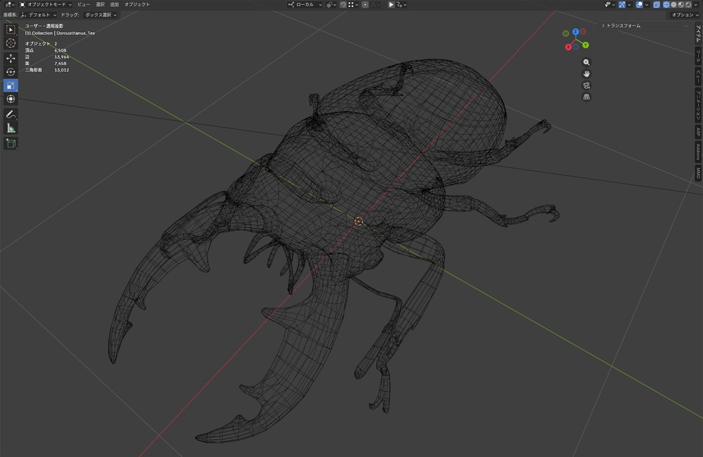The image size is (703, 457).
Task: Open the デフォルト orientation dropdown
Action: click(x=39, y=15)
